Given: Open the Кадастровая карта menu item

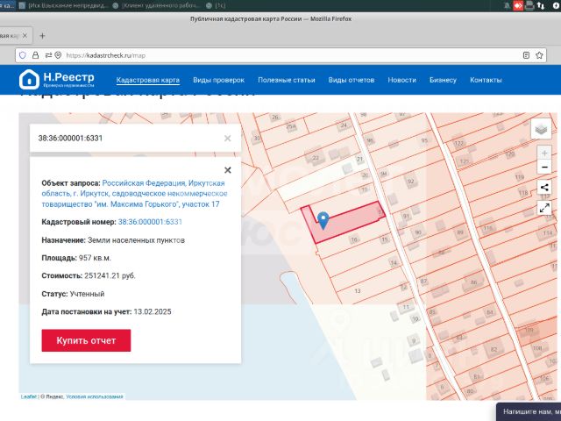Looking at the screenshot, I should 148,80.
